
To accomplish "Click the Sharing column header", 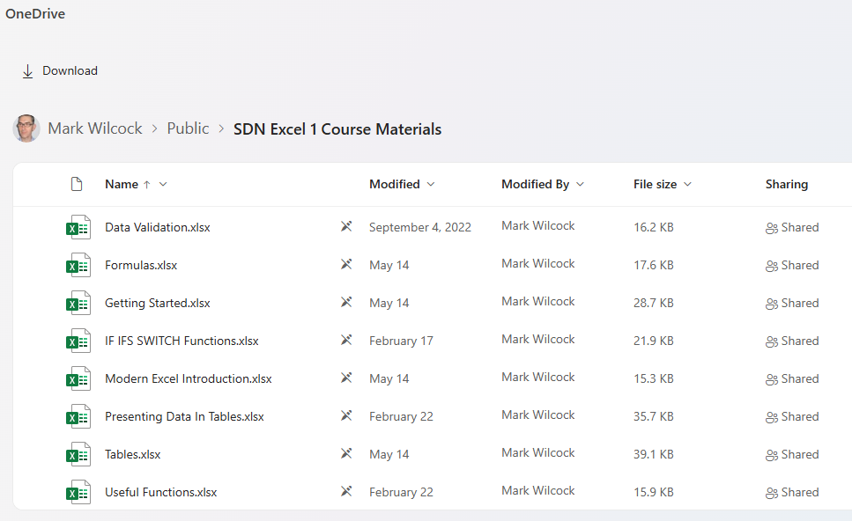I will pyautogui.click(x=786, y=184).
